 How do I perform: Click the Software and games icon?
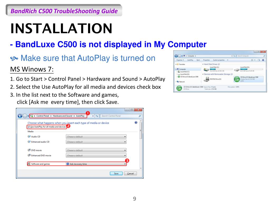(29, 164)
